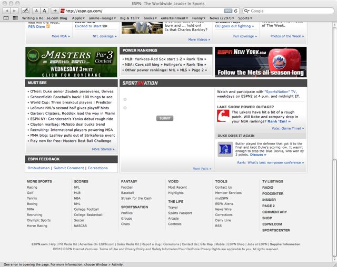The height and width of the screenshot is (267, 337).
Task: Open the Photos of the Week link
Action: pos(287,36)
